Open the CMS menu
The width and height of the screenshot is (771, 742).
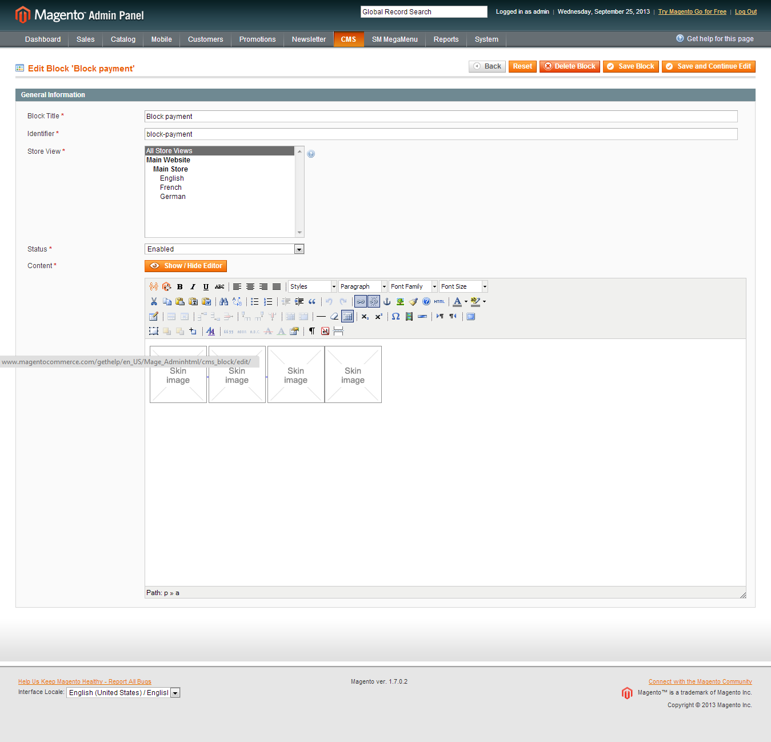point(349,39)
